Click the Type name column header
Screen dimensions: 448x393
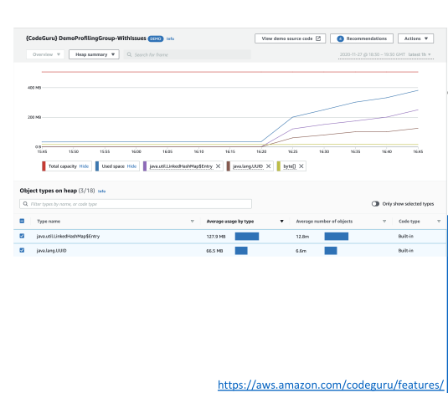49,222
